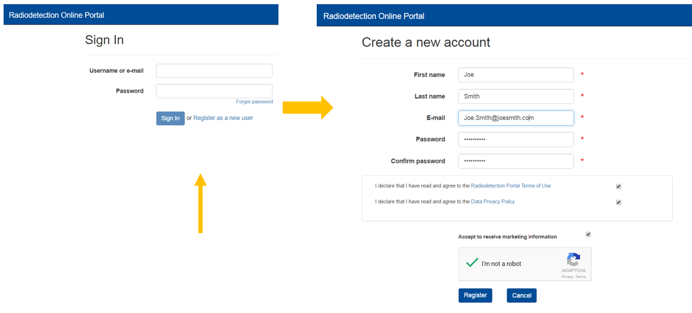
Task: Select the First name field containing Joe
Action: [516, 75]
